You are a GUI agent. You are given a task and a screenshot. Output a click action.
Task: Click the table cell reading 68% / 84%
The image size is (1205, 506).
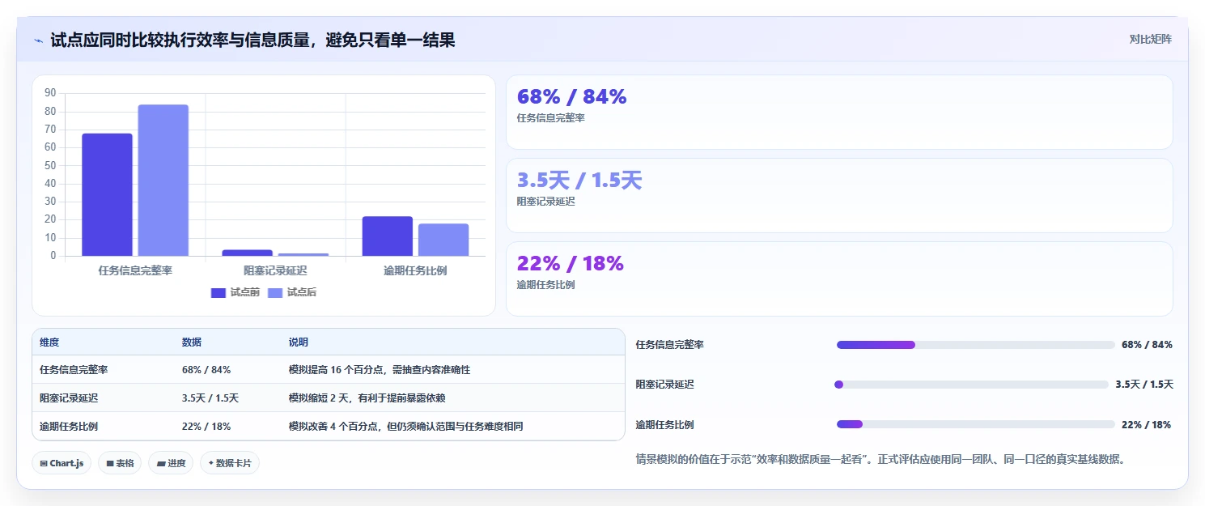pyautogui.click(x=206, y=369)
